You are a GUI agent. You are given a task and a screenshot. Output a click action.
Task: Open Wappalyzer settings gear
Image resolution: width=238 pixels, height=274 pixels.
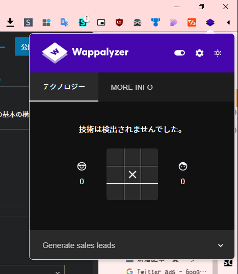point(199,53)
